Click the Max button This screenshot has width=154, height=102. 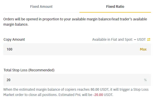[143, 49]
